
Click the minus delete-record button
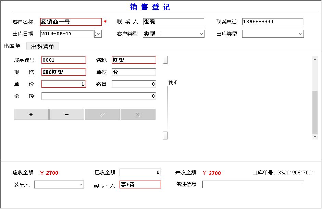[67, 114]
